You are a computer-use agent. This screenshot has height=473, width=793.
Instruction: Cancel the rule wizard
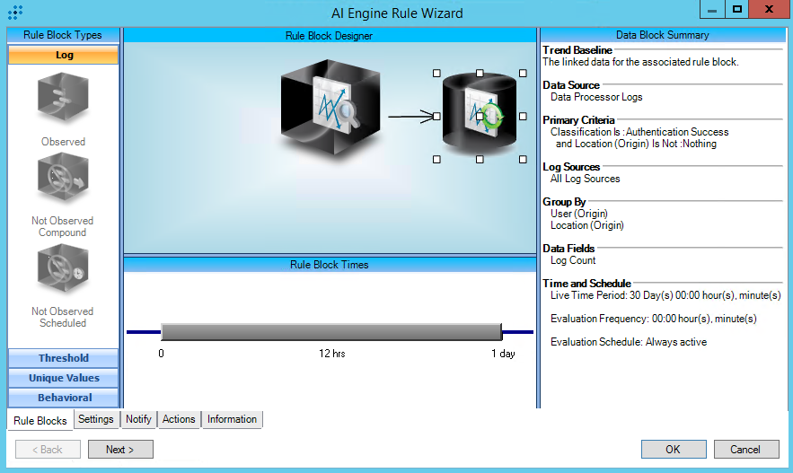pyautogui.click(x=745, y=450)
